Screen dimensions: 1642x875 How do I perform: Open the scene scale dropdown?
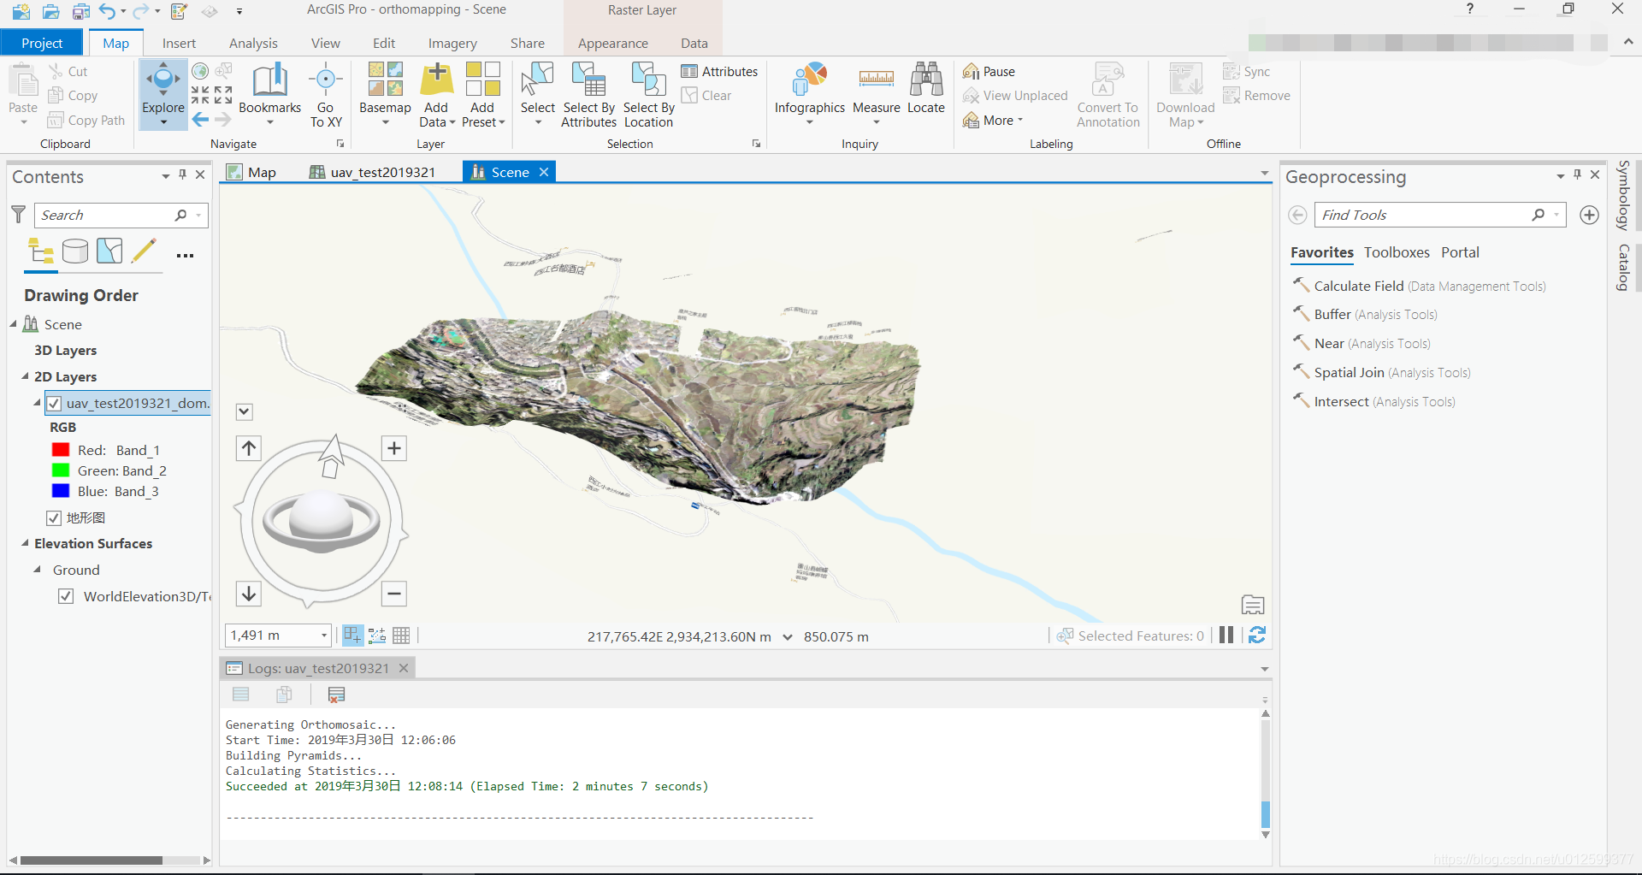(324, 636)
